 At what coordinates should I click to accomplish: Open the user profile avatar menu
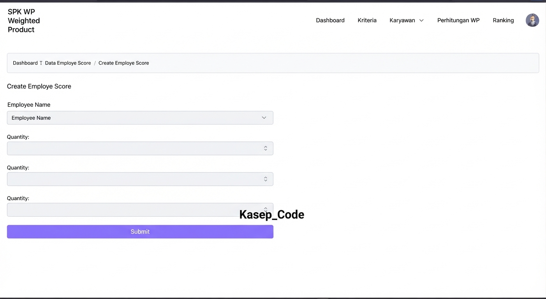click(532, 20)
